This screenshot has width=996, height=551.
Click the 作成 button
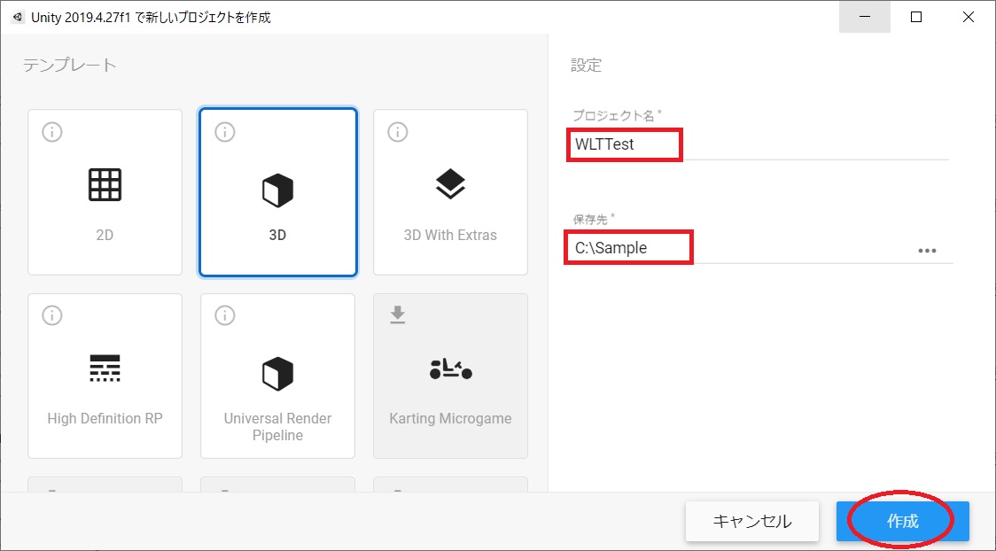tap(903, 522)
